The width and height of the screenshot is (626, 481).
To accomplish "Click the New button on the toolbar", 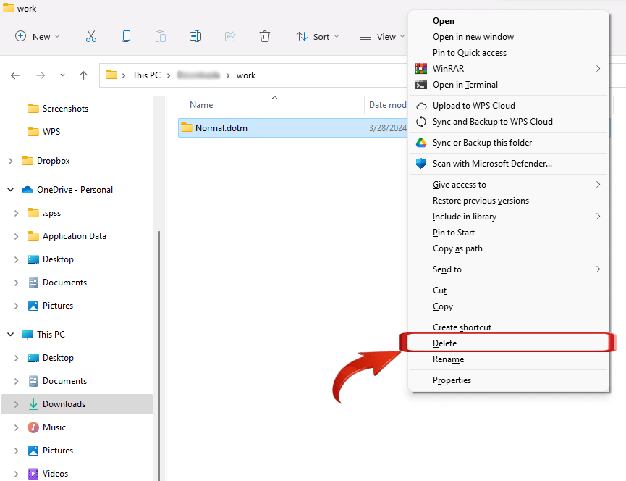I will coord(36,35).
